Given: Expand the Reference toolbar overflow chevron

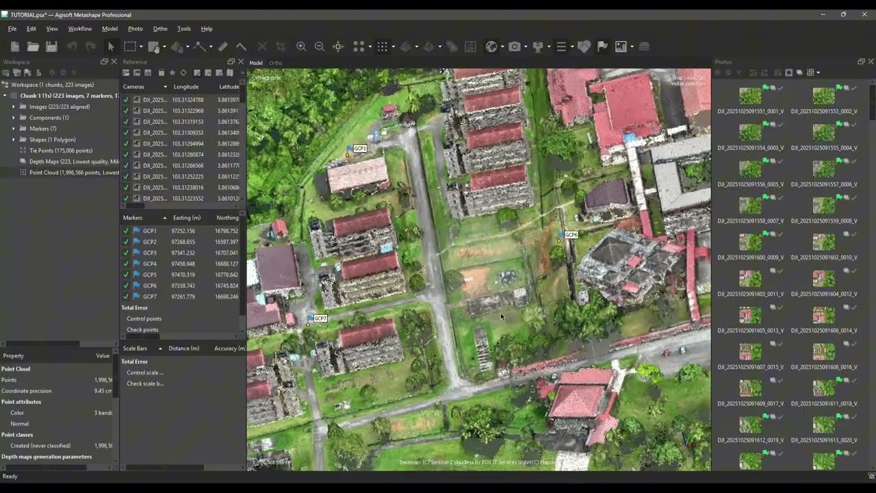Looking at the screenshot, I should [242, 73].
